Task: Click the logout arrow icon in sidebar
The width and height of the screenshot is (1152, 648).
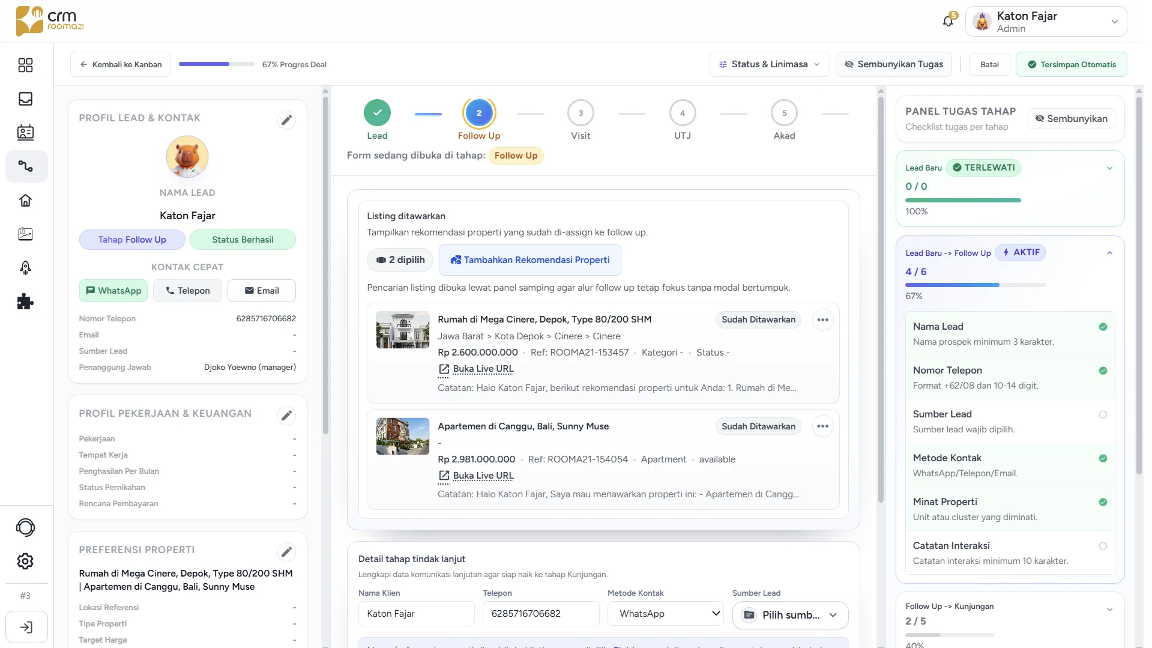Action: pos(26,628)
